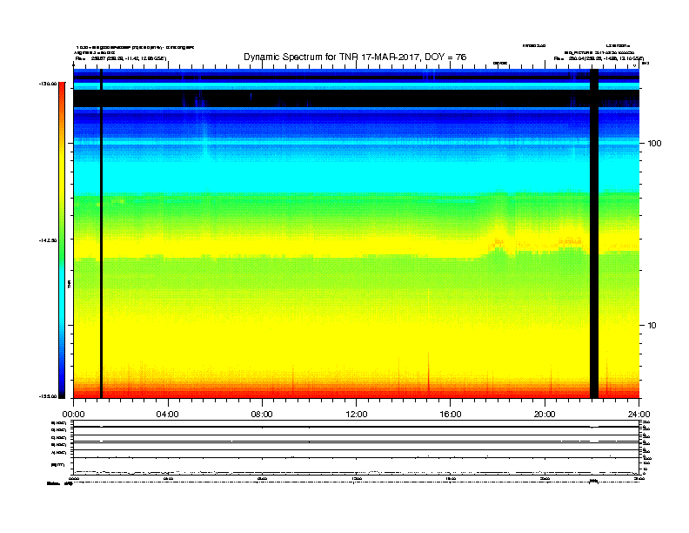Select the 12:00 time axis label

[356, 415]
